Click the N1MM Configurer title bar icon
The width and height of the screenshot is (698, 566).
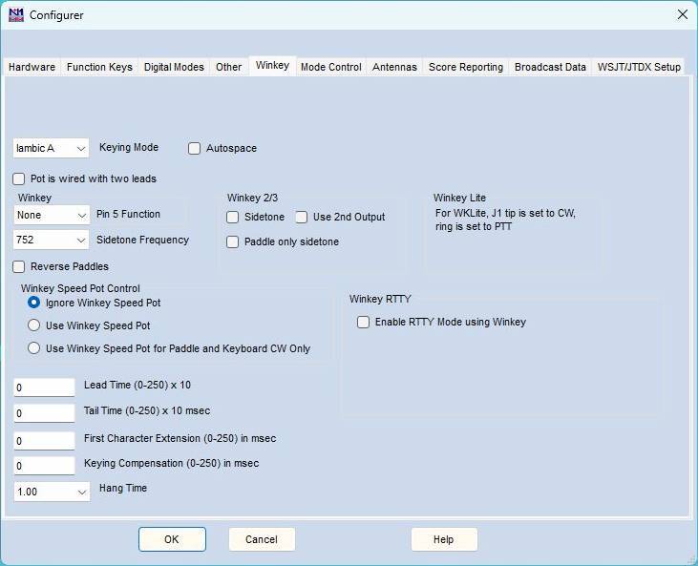(16, 14)
